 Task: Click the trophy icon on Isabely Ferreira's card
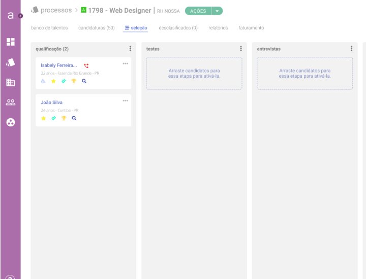[x=74, y=81]
